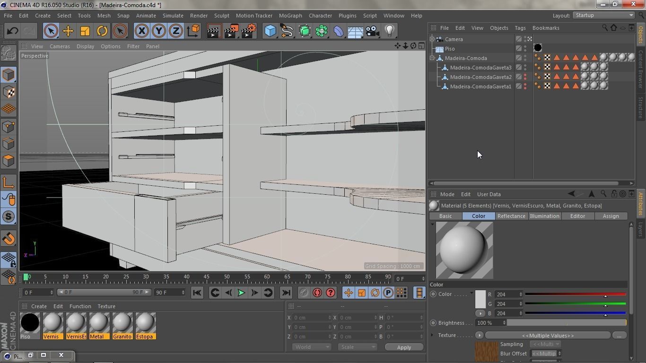Toggle Piso layer enable checkbox
646x363 pixels.
tap(519, 49)
